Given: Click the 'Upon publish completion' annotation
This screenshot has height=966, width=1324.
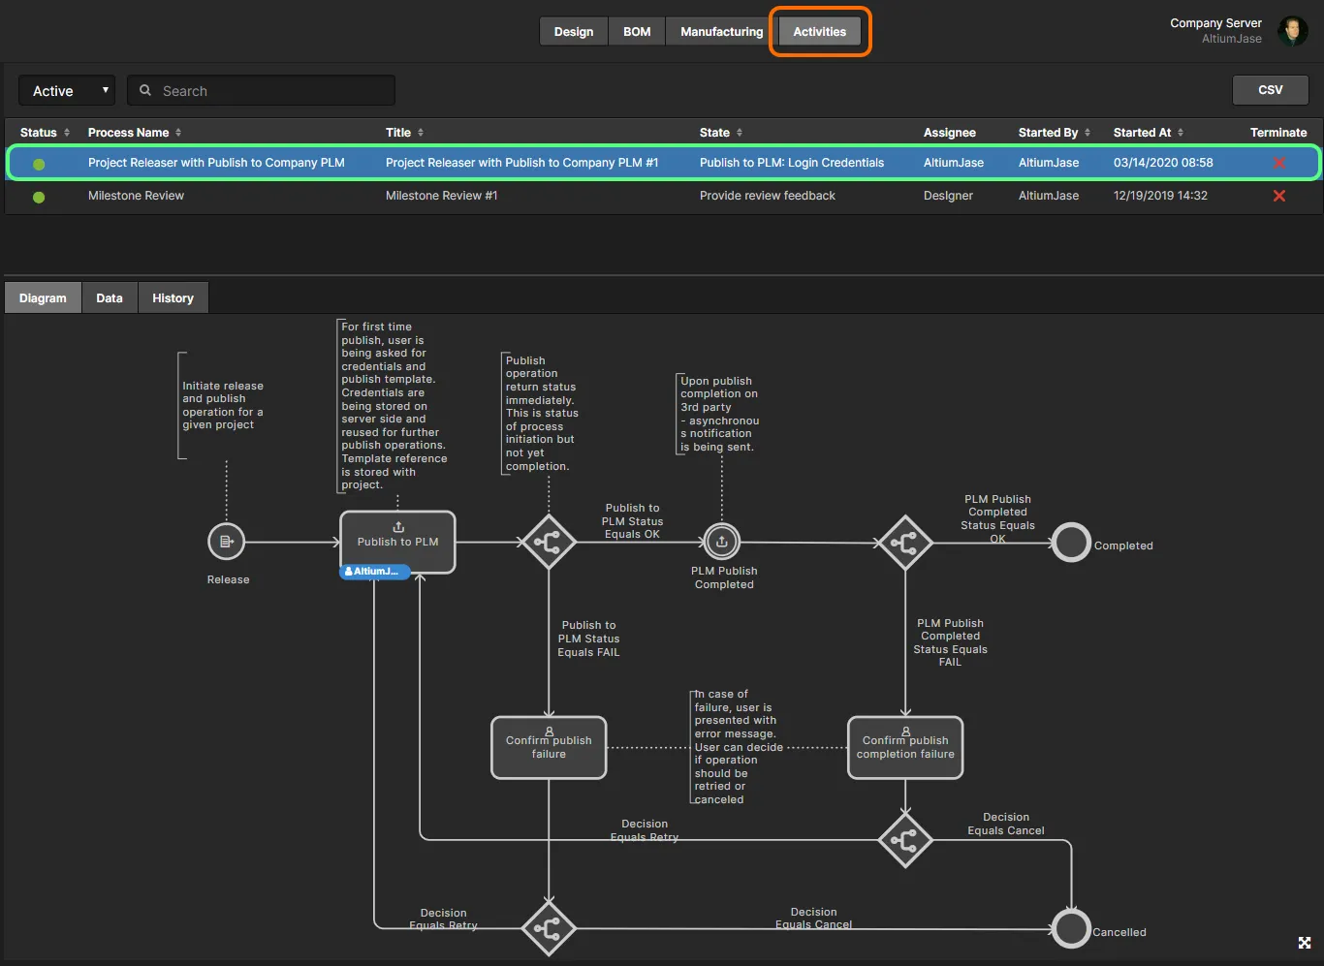Looking at the screenshot, I should click(718, 414).
